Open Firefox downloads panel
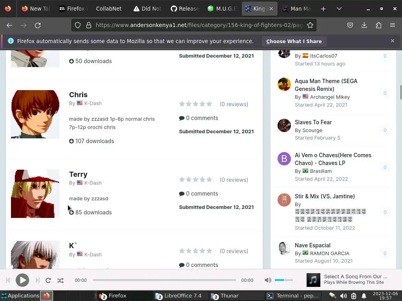The width and height of the screenshot is (402, 301). 364,25
